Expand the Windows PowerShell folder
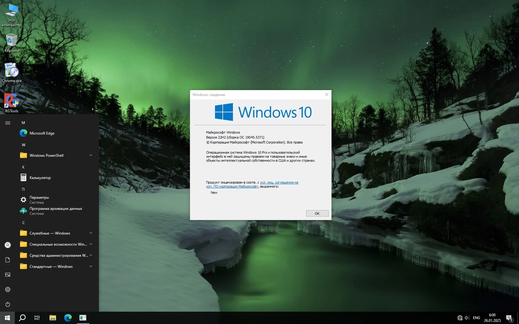 pos(56,156)
